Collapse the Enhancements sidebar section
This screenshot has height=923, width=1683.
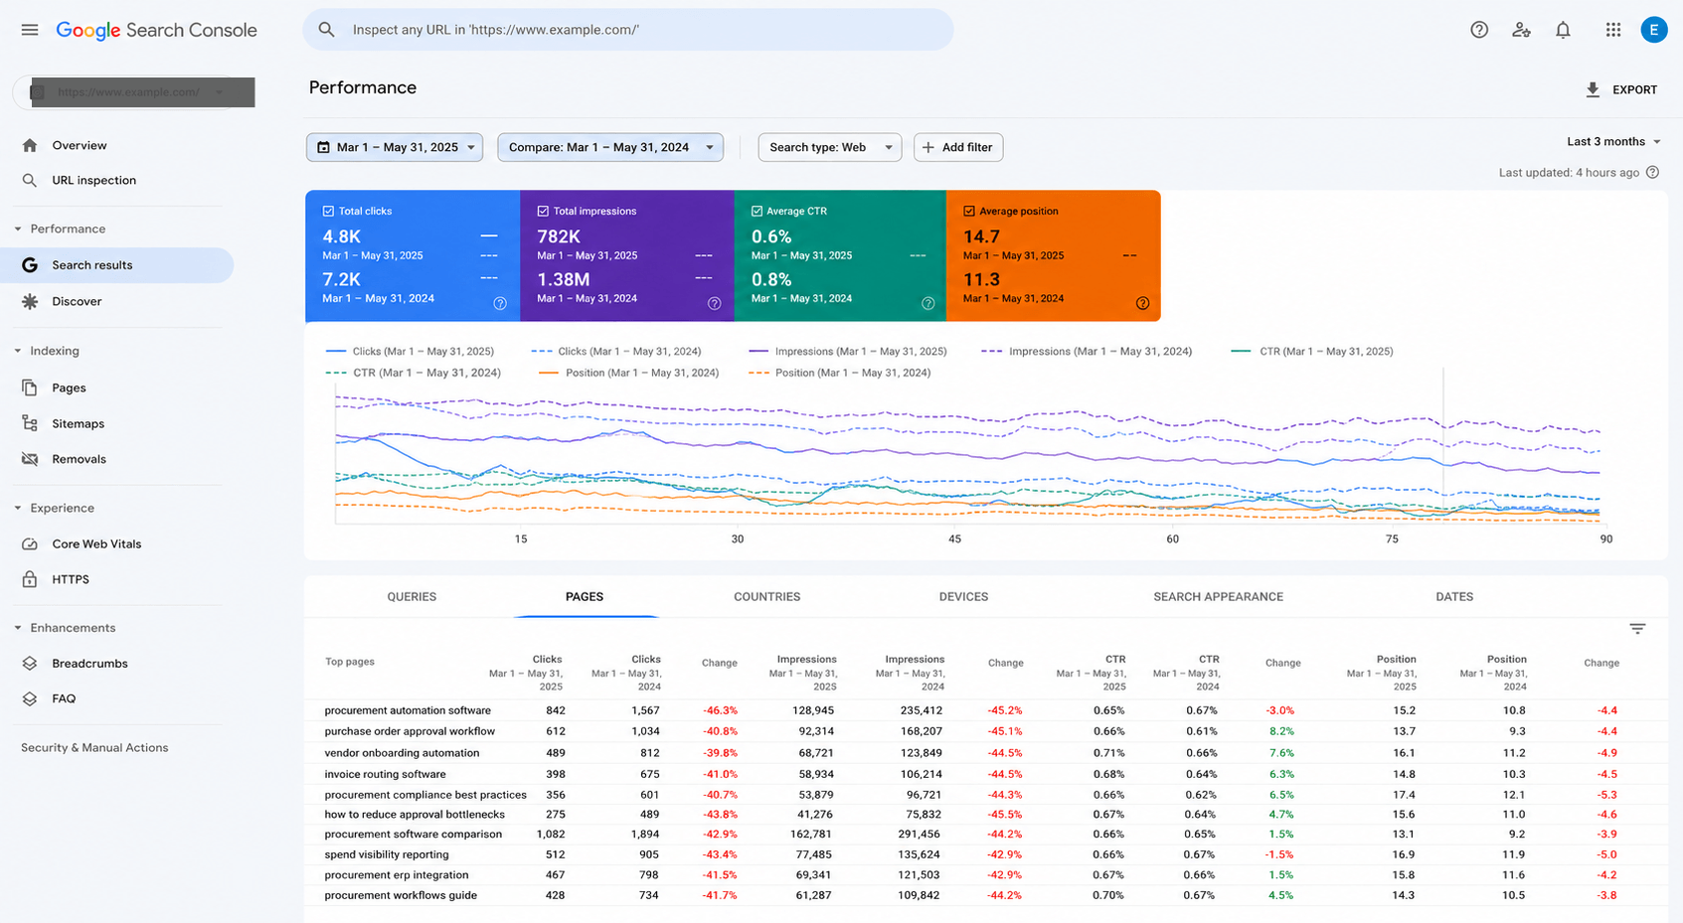click(x=18, y=628)
